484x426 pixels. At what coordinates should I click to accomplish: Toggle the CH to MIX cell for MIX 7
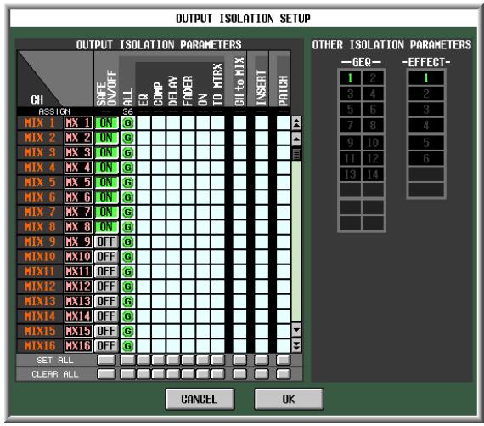pos(239,212)
